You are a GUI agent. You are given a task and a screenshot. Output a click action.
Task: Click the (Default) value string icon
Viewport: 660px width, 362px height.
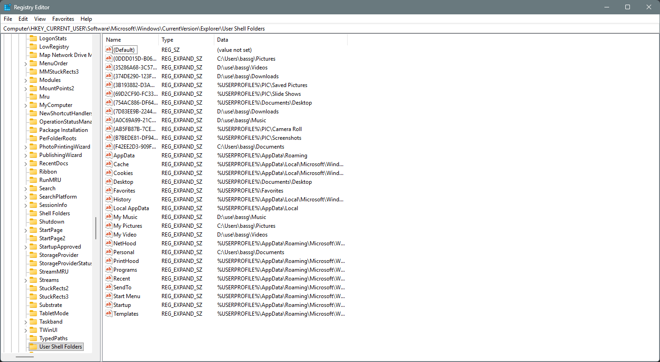click(109, 50)
